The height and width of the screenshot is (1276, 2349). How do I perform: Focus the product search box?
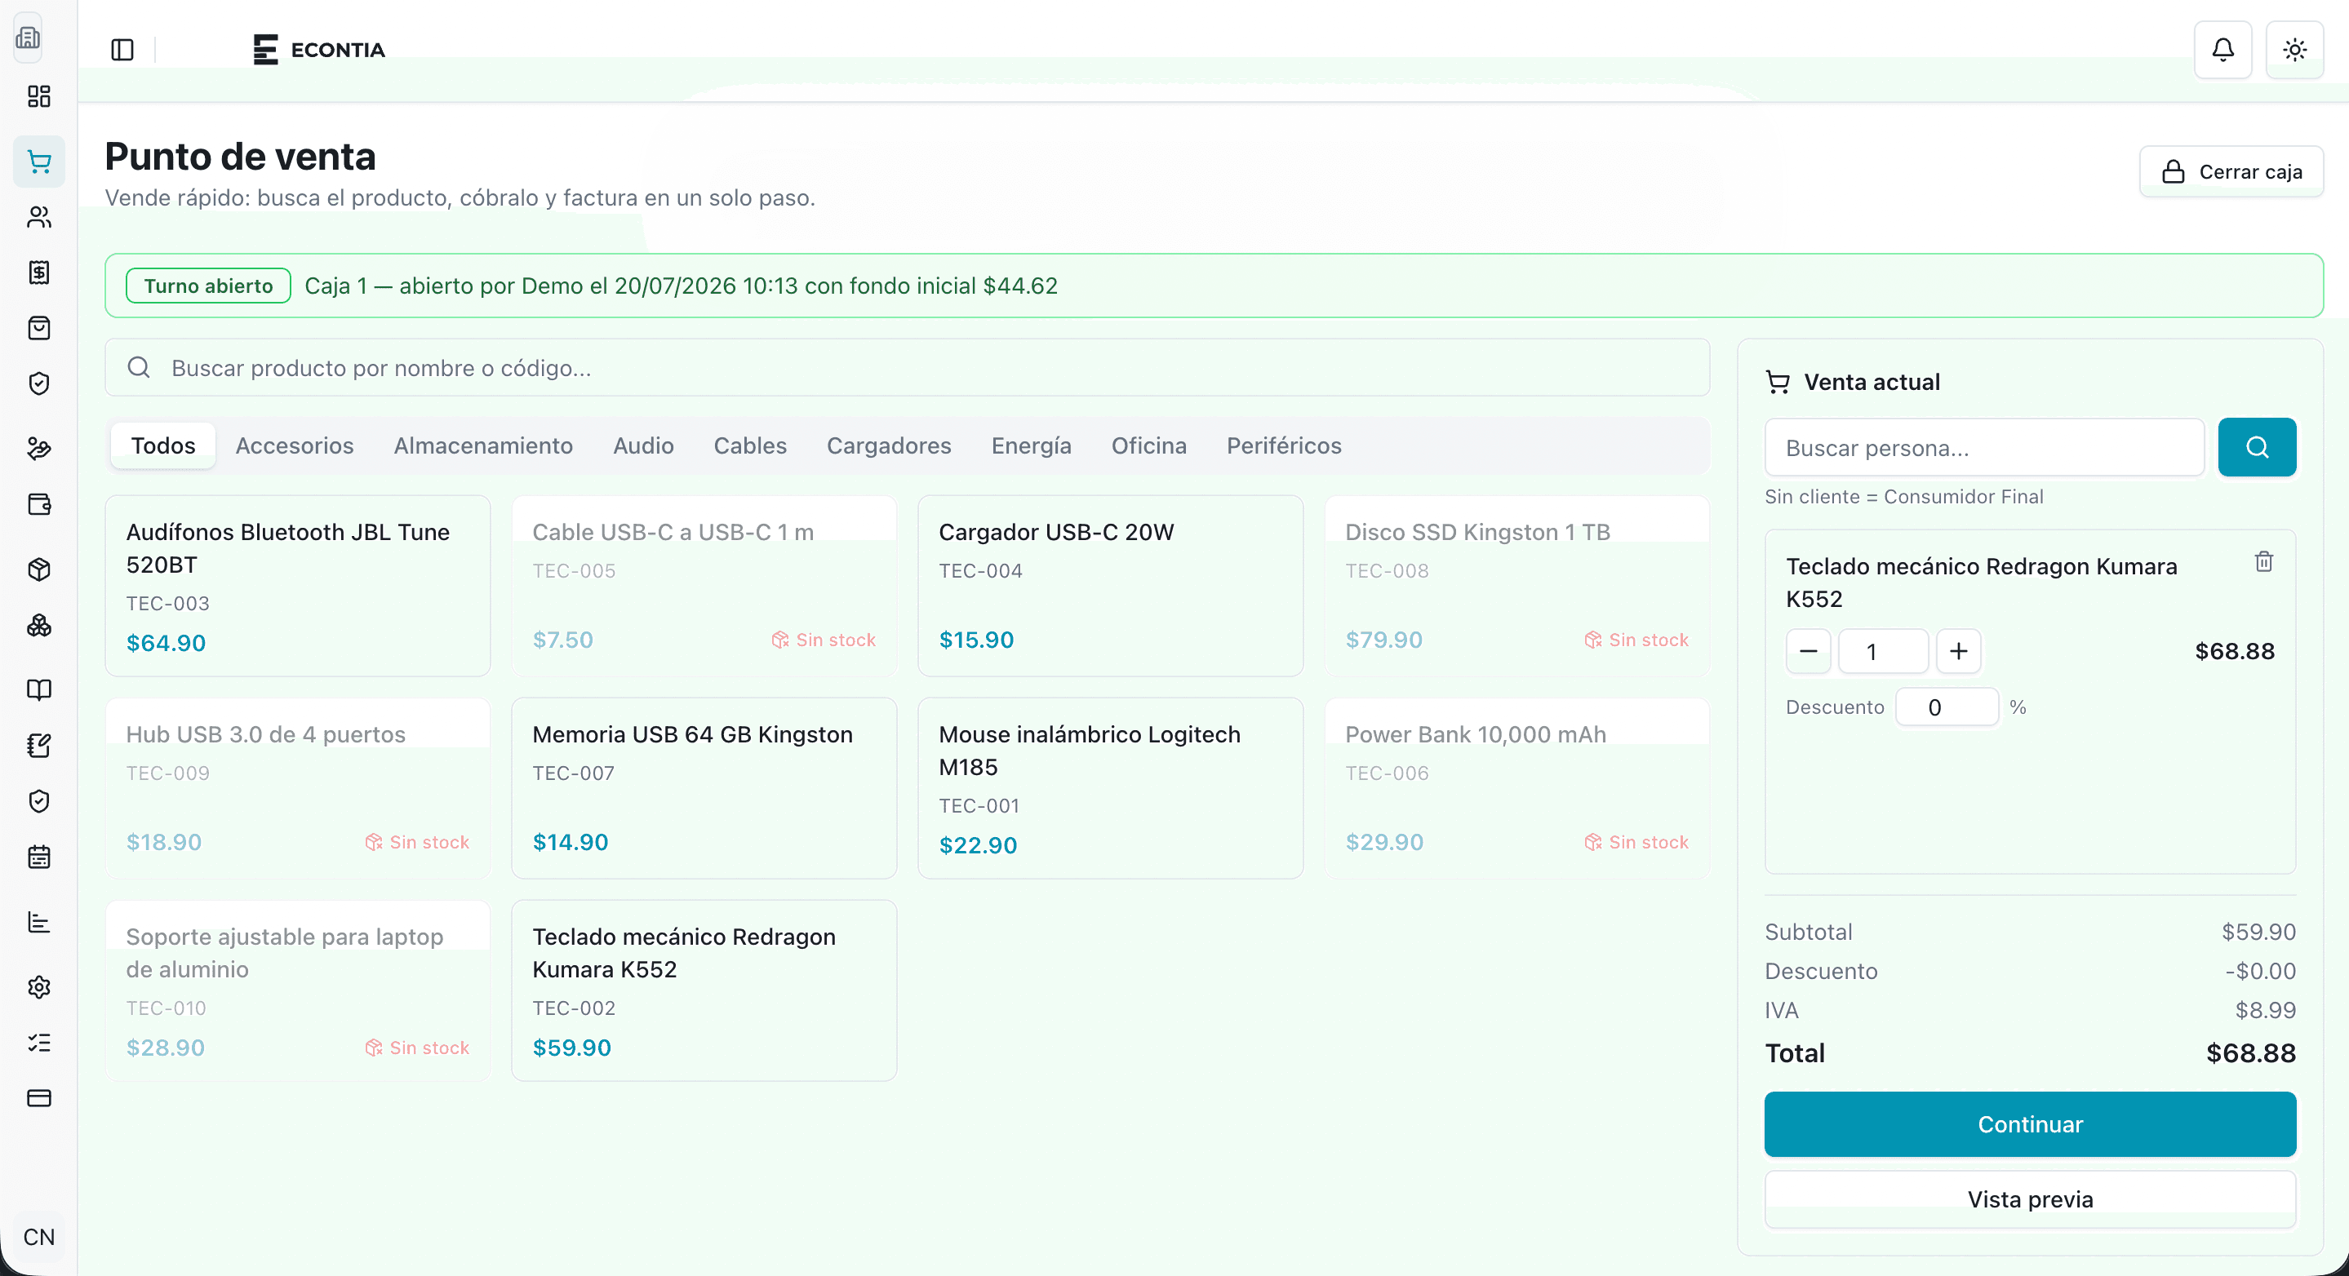click(908, 368)
